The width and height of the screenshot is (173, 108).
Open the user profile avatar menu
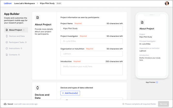(167, 3)
